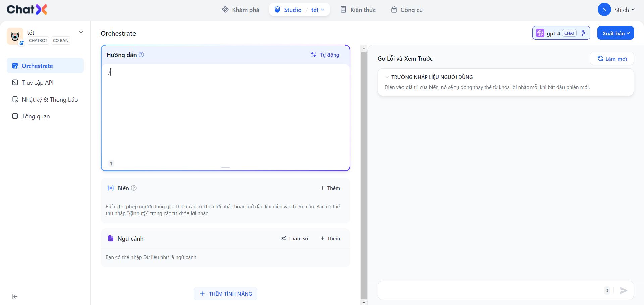Click the prompt editor resize handle
Screen dimensions: 644x305
(225, 167)
